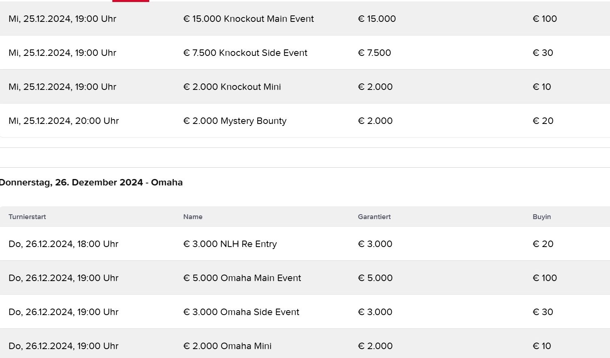Screen dimensions: 610x358
Task: Select the € 3.000 Omaha Side Event name
Action: 241,312
